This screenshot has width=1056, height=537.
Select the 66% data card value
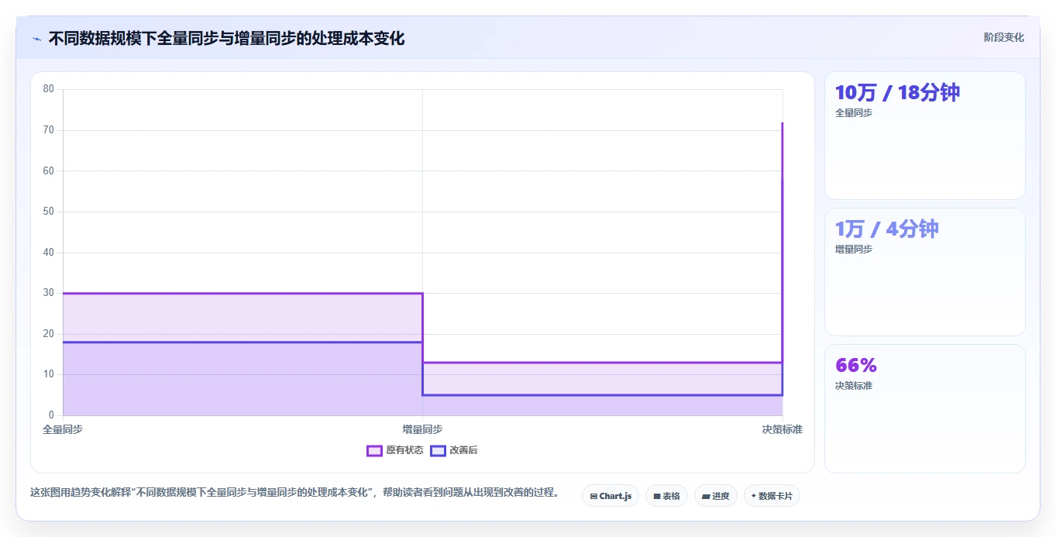[856, 365]
